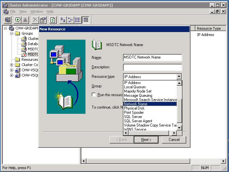Viewport: 229px width, 172px height.
Task: Expand the second CHW-VSQL node
Action: (x=11, y=75)
